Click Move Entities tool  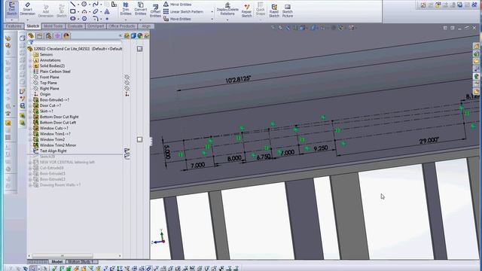(177, 19)
